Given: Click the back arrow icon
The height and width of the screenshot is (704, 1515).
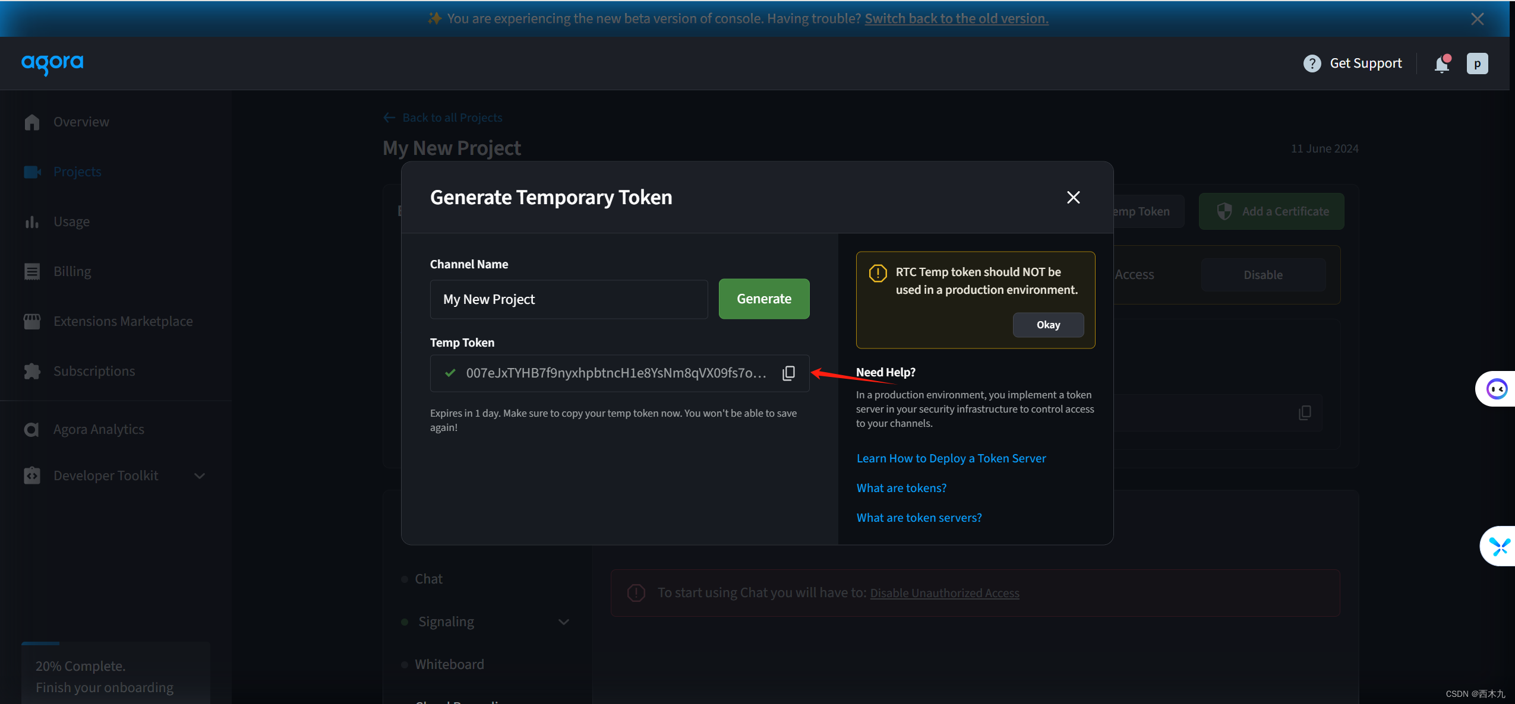Looking at the screenshot, I should pyautogui.click(x=389, y=118).
